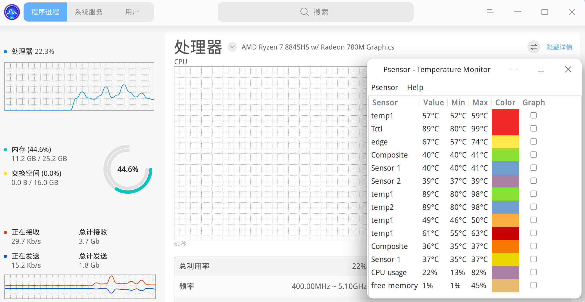
Task: Enable graph checkbox for free memory
Action: [534, 285]
